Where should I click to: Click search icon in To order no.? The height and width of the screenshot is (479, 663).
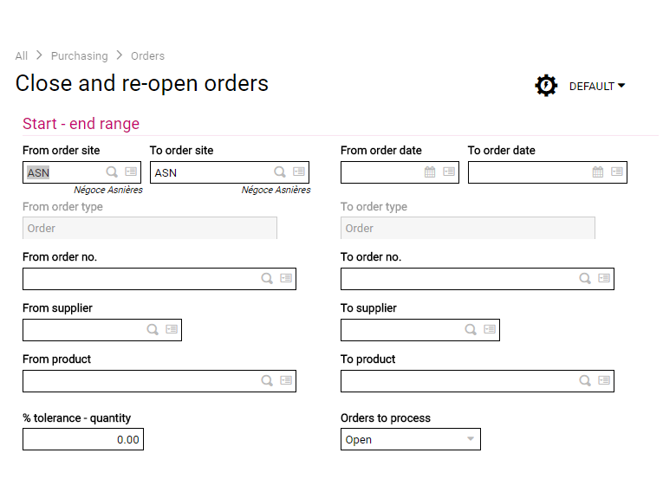(x=585, y=278)
